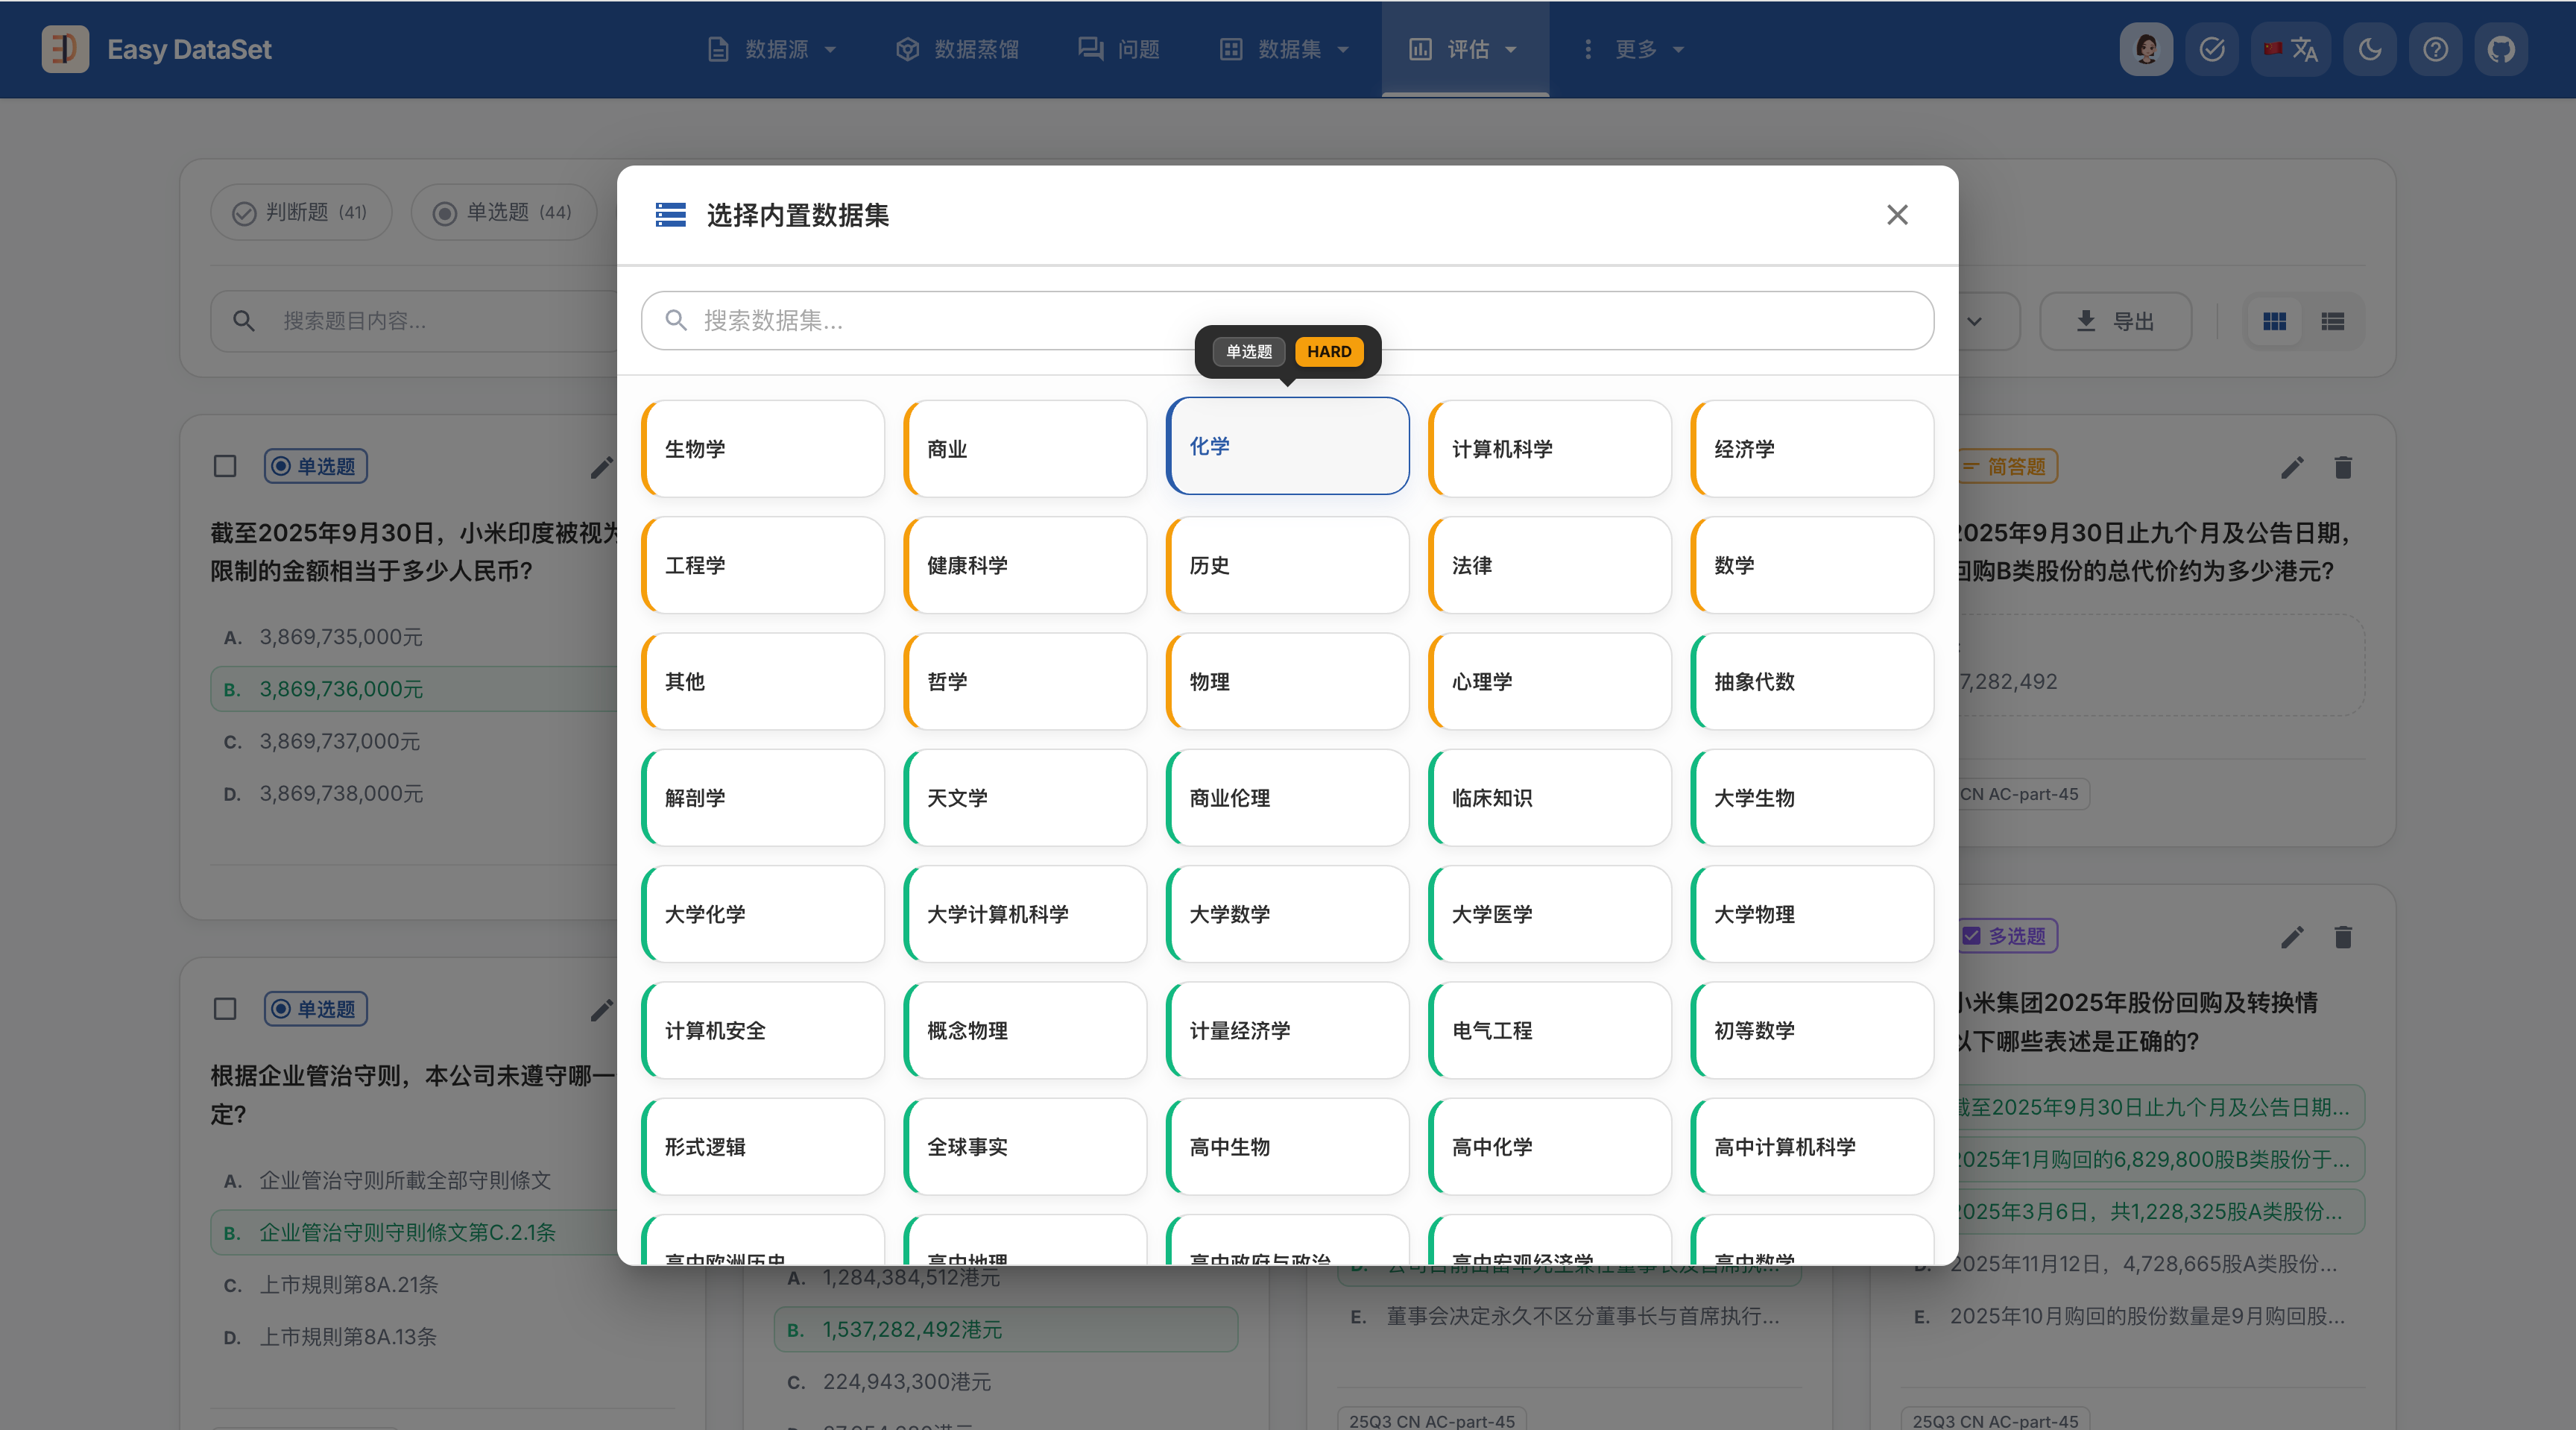Open the 问题 navigation tab
The image size is (2576, 1430).
(x=1119, y=49)
